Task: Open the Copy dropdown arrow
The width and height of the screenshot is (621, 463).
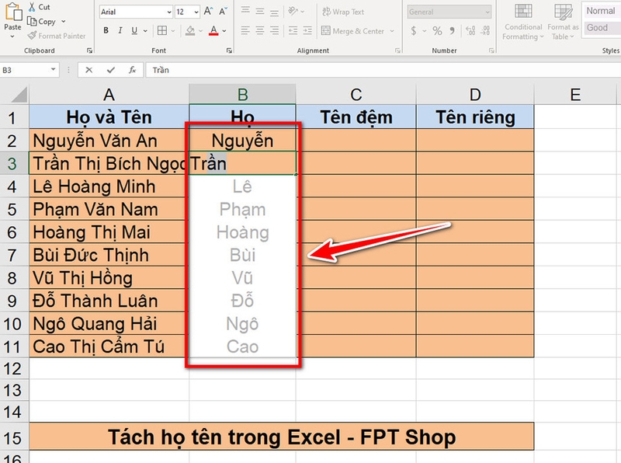Action: [64, 22]
